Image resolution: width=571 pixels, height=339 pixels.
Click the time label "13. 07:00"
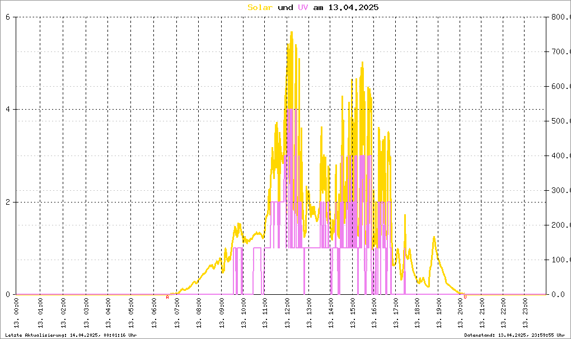177,313
